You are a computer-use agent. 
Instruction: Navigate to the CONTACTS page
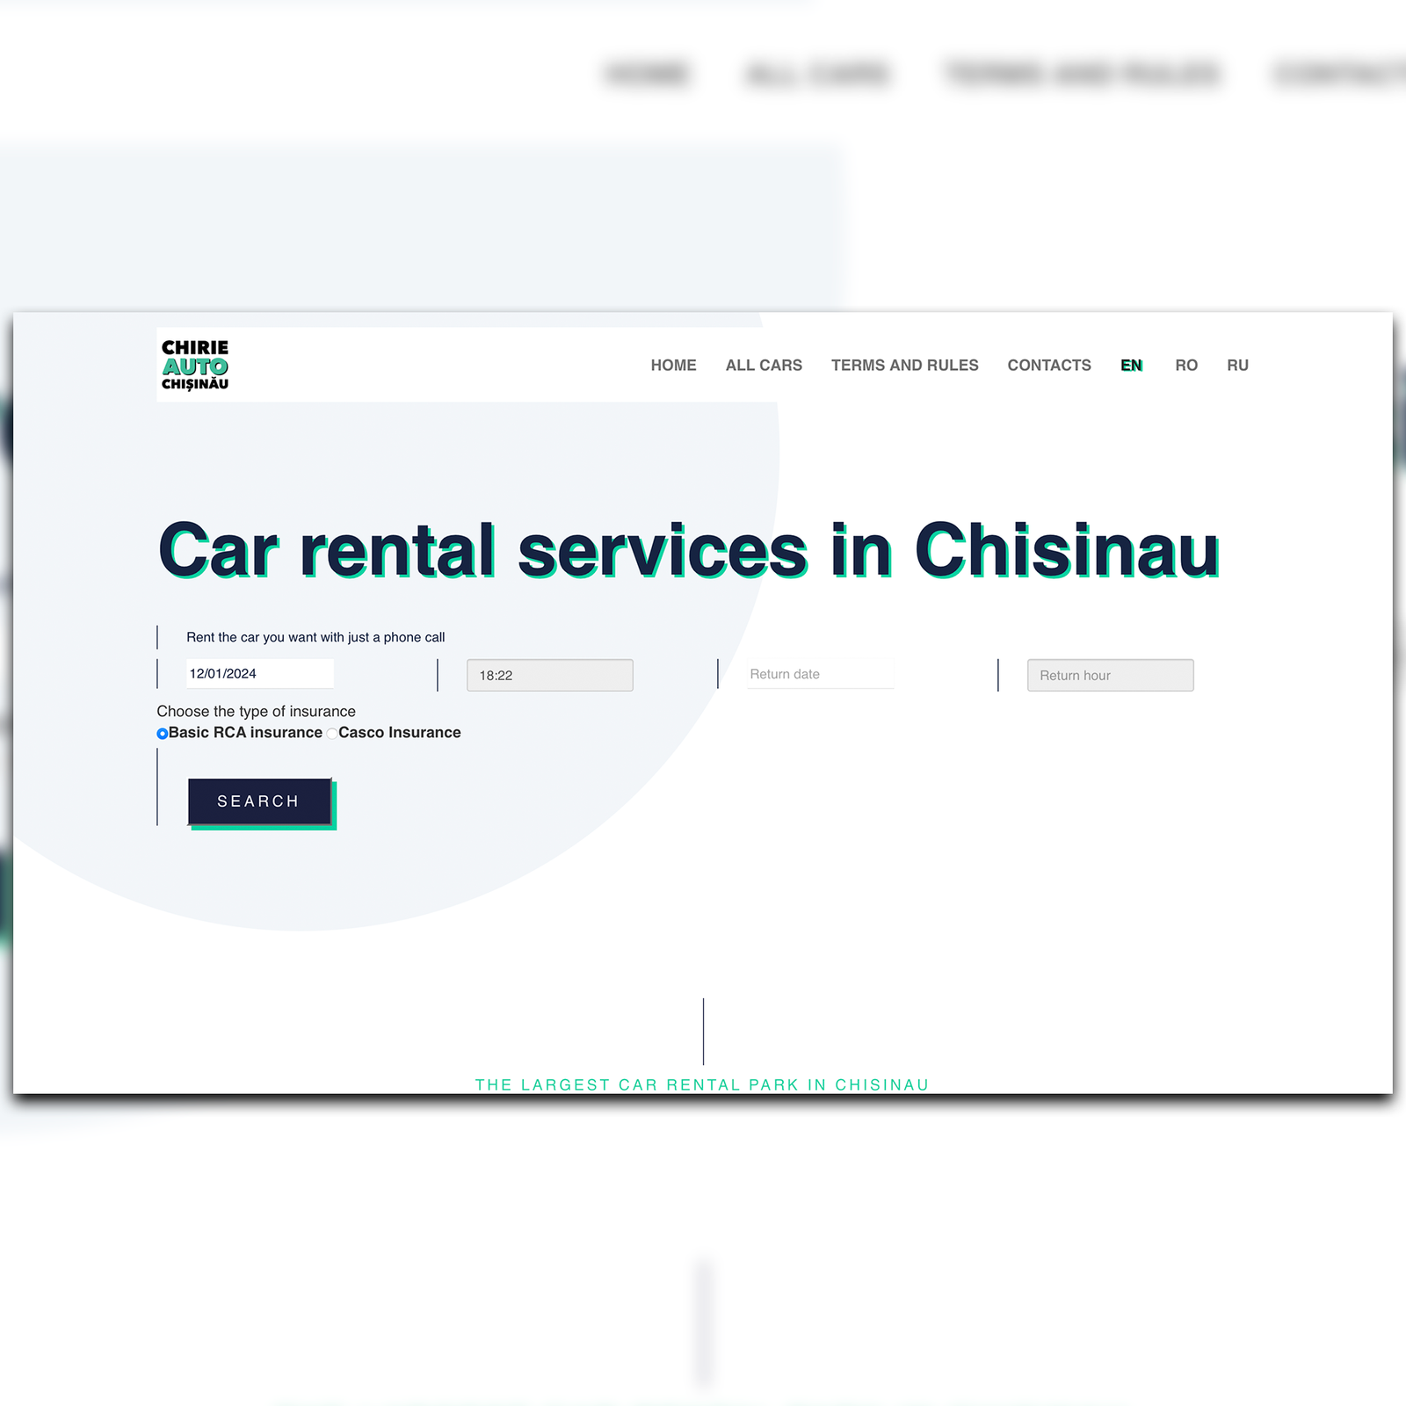click(1048, 365)
